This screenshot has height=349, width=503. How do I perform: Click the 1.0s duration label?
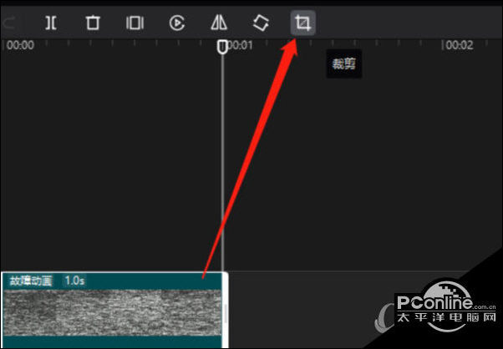pos(74,281)
